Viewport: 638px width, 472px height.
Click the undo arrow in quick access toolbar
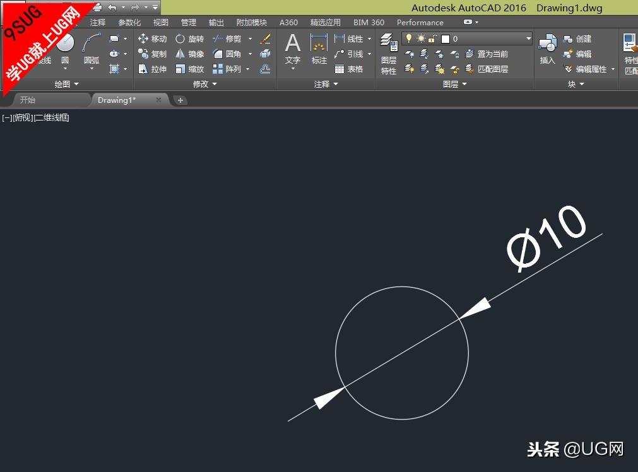click(x=112, y=7)
